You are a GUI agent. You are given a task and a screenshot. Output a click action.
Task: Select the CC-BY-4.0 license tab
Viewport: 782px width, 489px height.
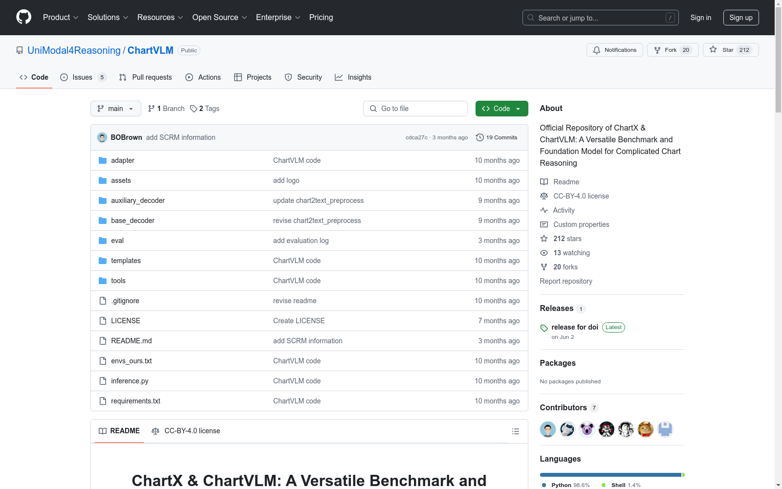point(186,431)
